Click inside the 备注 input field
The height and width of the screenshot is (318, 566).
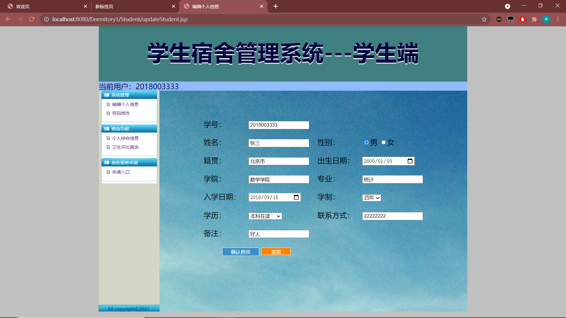tap(279, 233)
